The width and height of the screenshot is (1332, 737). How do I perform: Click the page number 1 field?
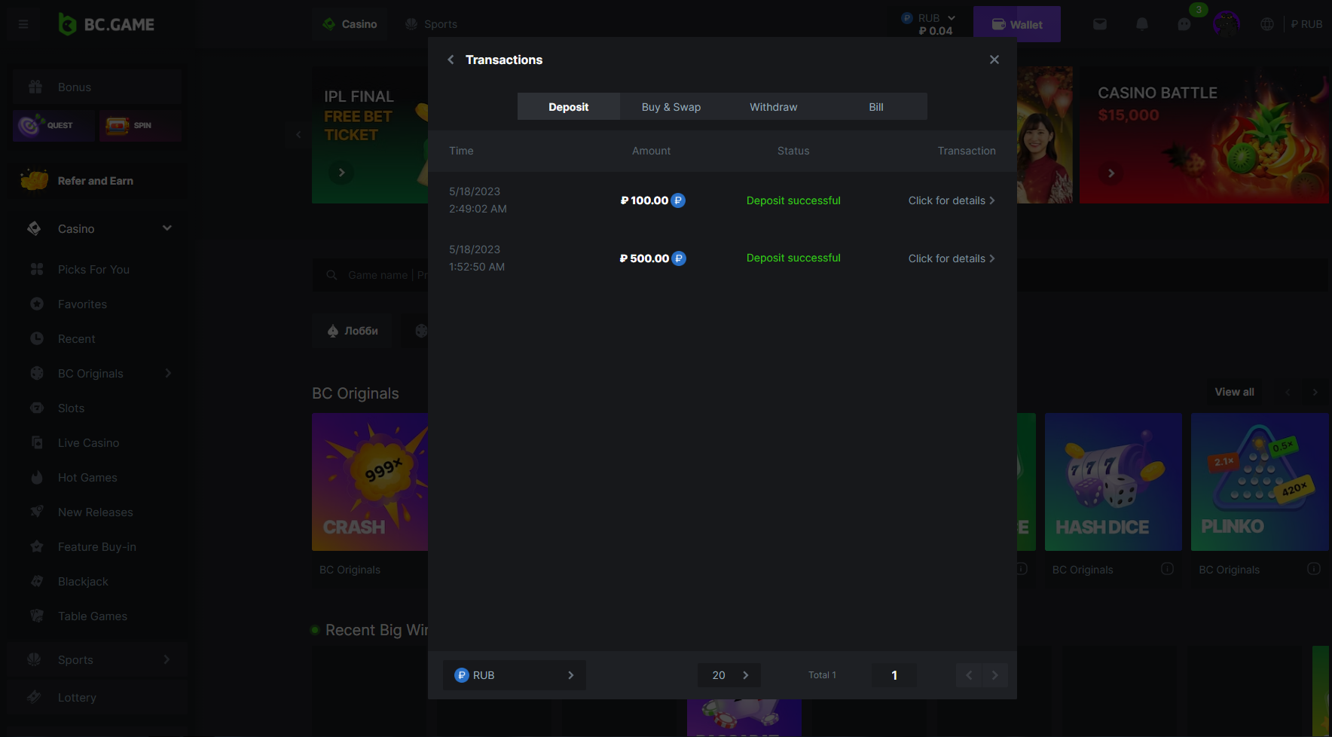894,675
